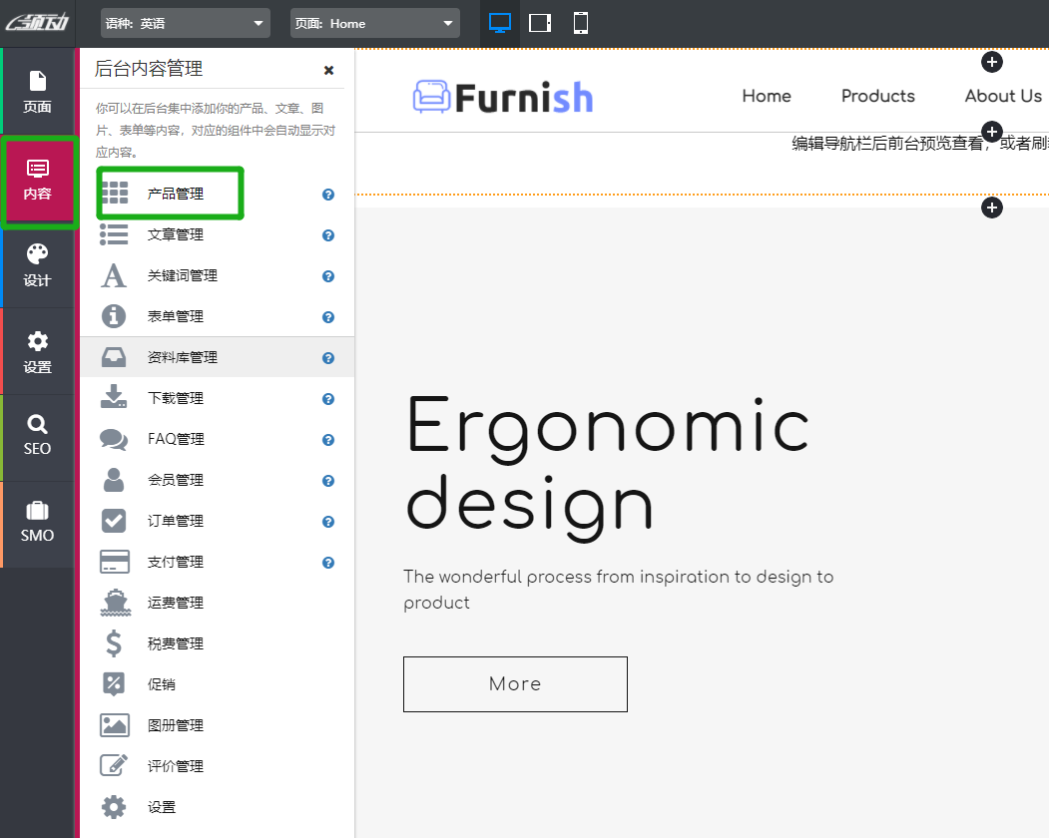Click the 运费管理 ship icon

(x=115, y=603)
